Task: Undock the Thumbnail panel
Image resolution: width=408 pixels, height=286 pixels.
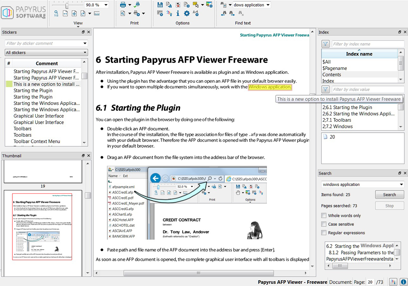Action: pyautogui.click(x=83, y=155)
